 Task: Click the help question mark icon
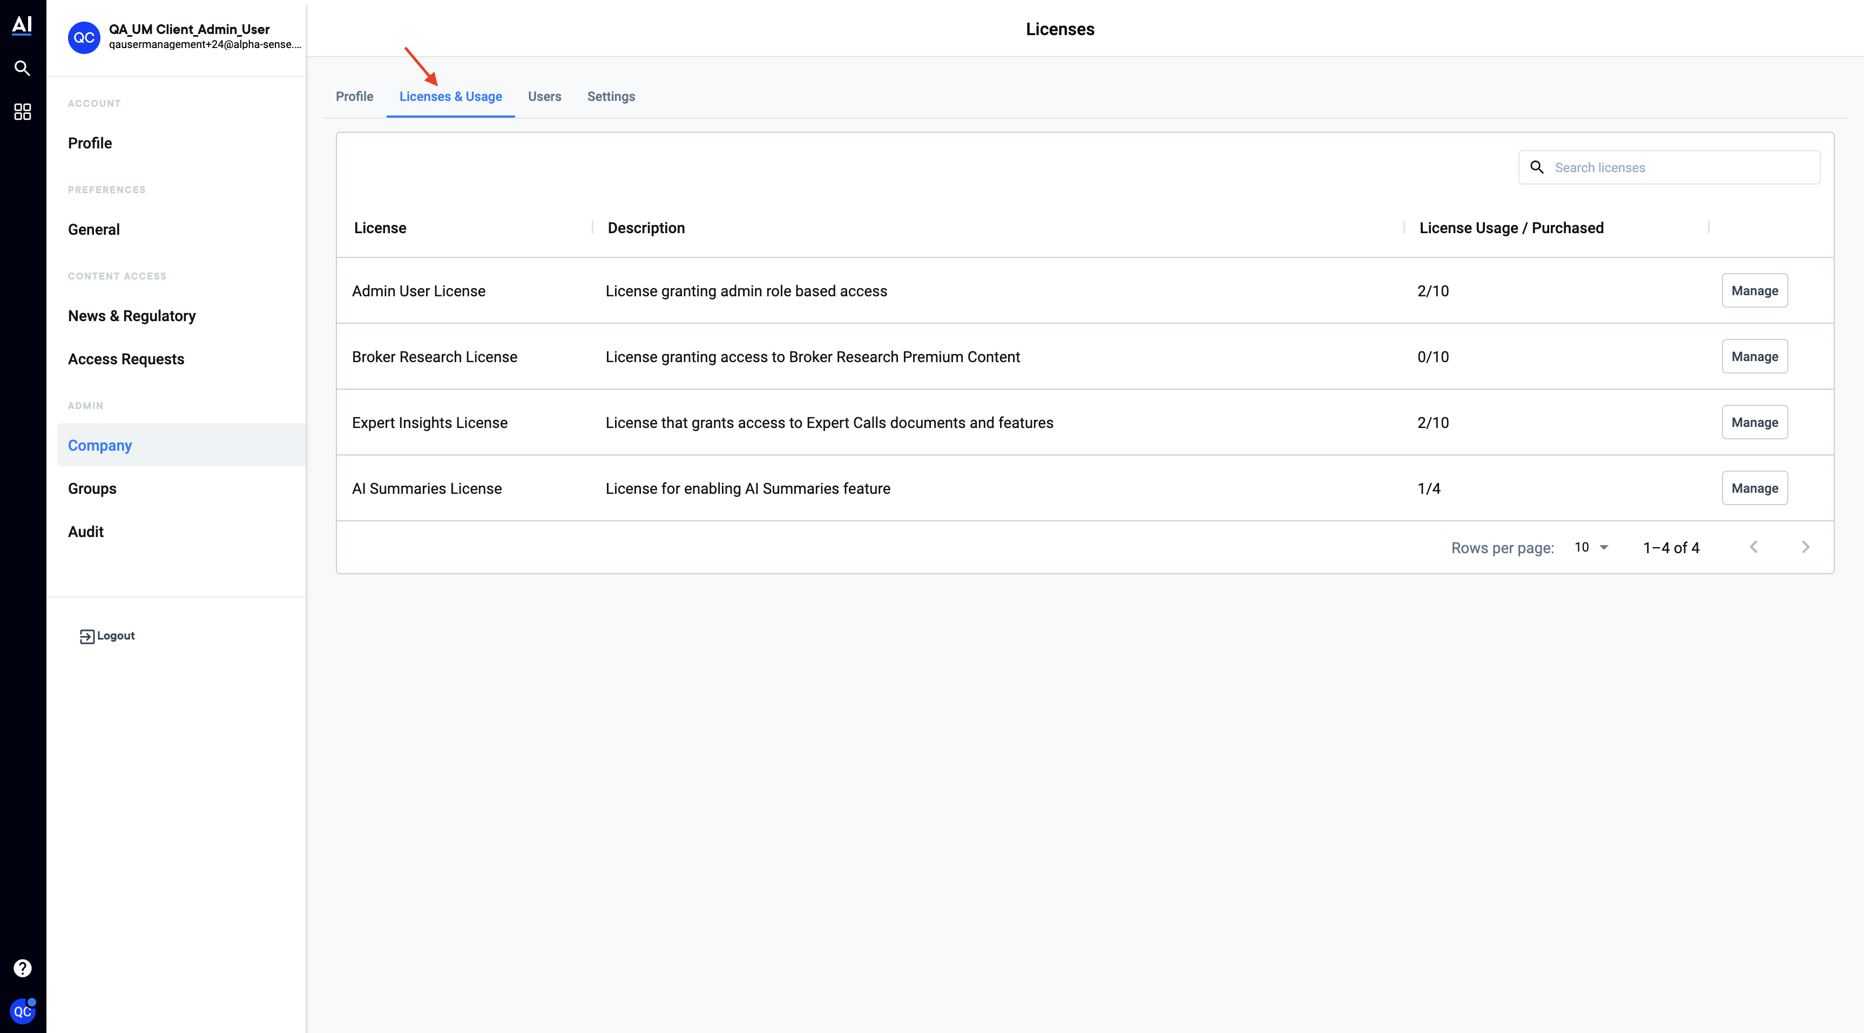(x=23, y=968)
